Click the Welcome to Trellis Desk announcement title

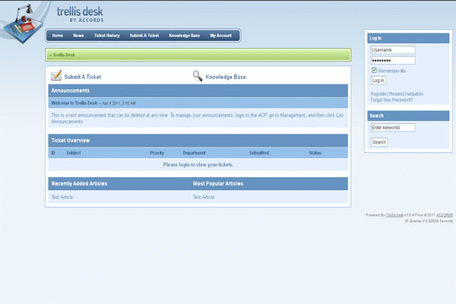pyautogui.click(x=74, y=103)
